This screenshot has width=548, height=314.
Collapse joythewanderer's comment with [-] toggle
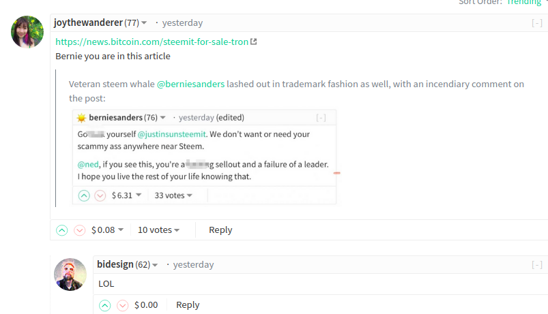point(537,23)
